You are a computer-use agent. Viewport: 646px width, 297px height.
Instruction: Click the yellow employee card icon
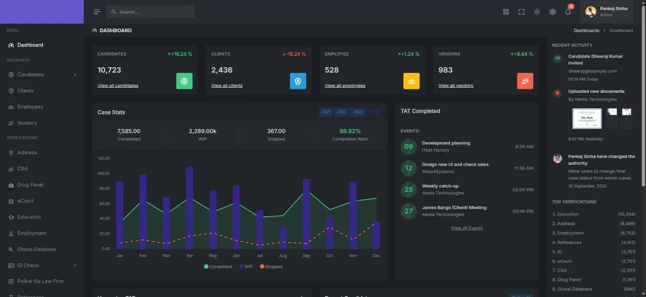click(411, 81)
